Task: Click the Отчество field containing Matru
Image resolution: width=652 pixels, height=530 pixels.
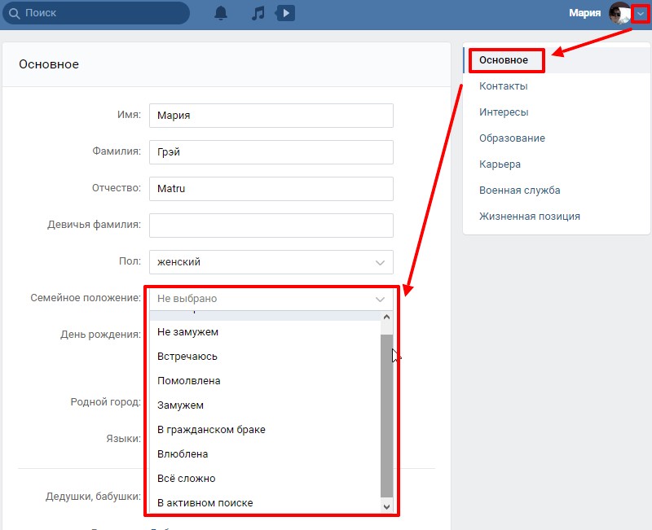Action: tap(271, 189)
